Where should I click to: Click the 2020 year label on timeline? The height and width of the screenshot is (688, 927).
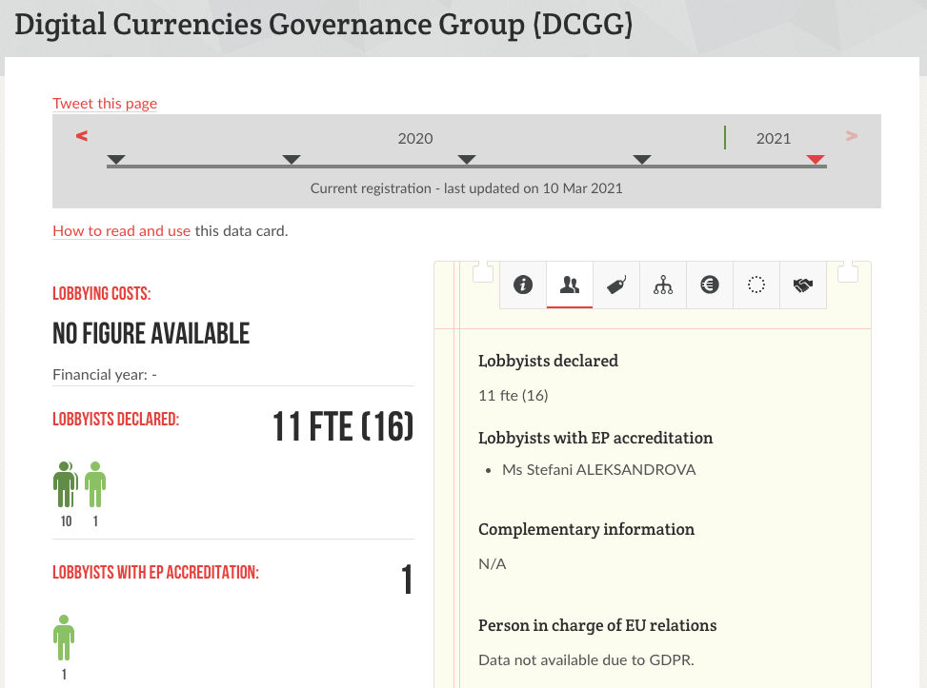click(x=415, y=139)
